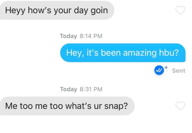Click the "Sent" status label
192x133 pixels.
point(178,71)
